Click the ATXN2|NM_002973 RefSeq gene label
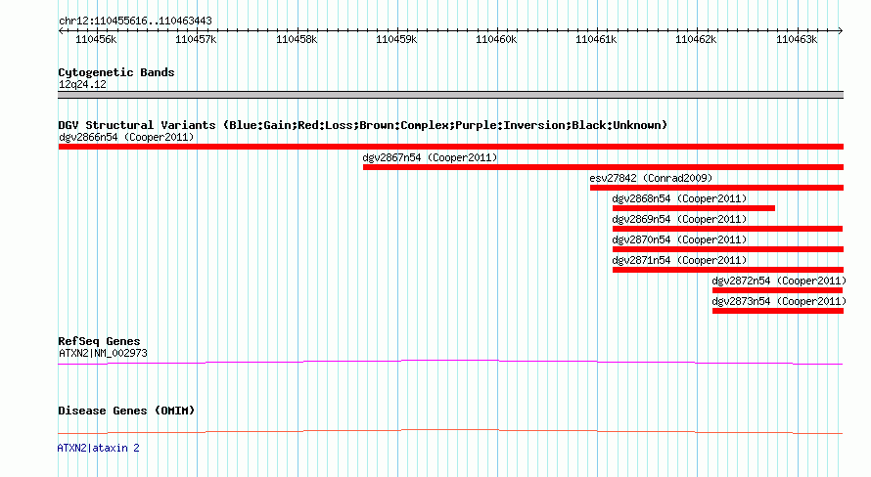 [x=103, y=353]
